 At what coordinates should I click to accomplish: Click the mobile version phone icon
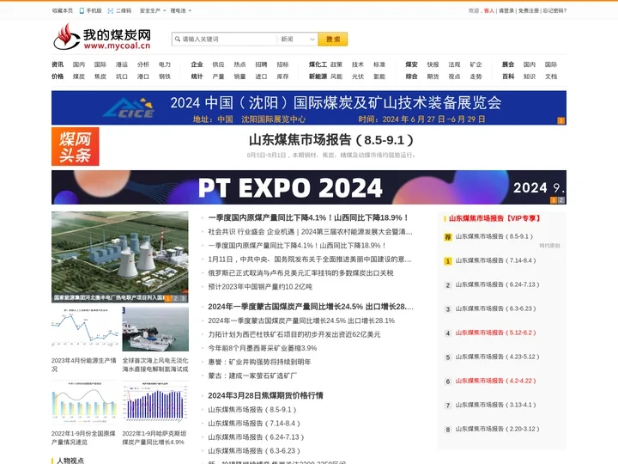tap(82, 10)
